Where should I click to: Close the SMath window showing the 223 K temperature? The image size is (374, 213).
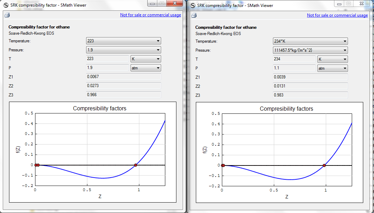(x=175, y=3)
